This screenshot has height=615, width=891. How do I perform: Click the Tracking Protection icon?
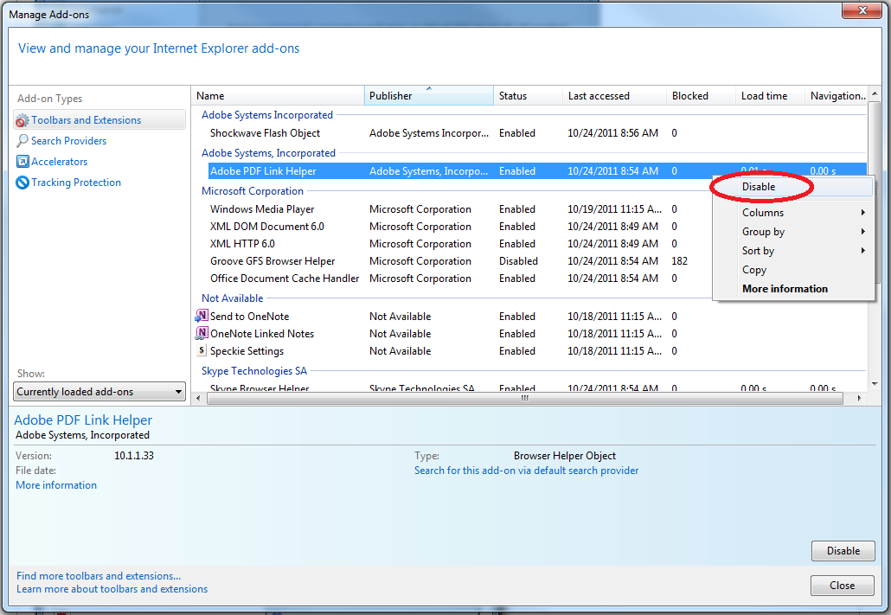22,183
